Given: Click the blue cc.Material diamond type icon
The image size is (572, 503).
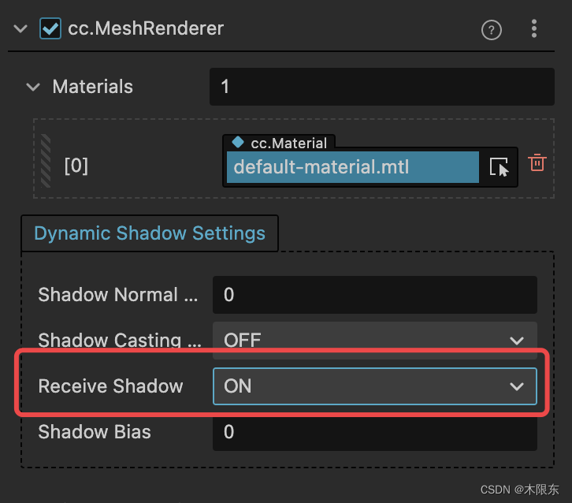Looking at the screenshot, I should tap(238, 142).
